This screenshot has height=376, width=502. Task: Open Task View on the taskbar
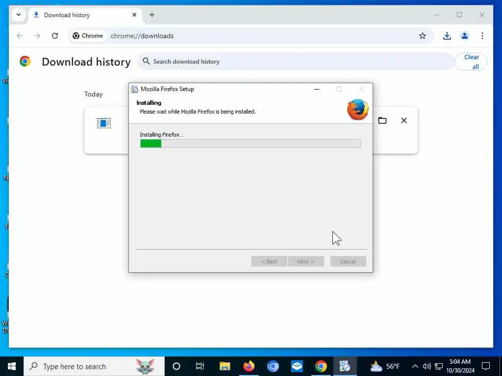tap(200, 366)
